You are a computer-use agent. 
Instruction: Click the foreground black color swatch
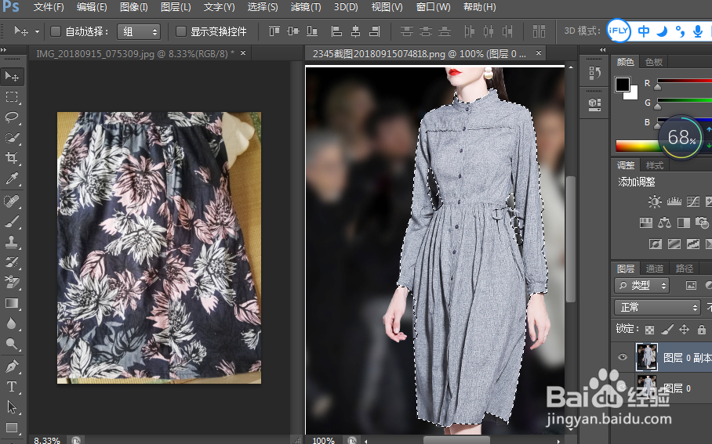tap(623, 85)
